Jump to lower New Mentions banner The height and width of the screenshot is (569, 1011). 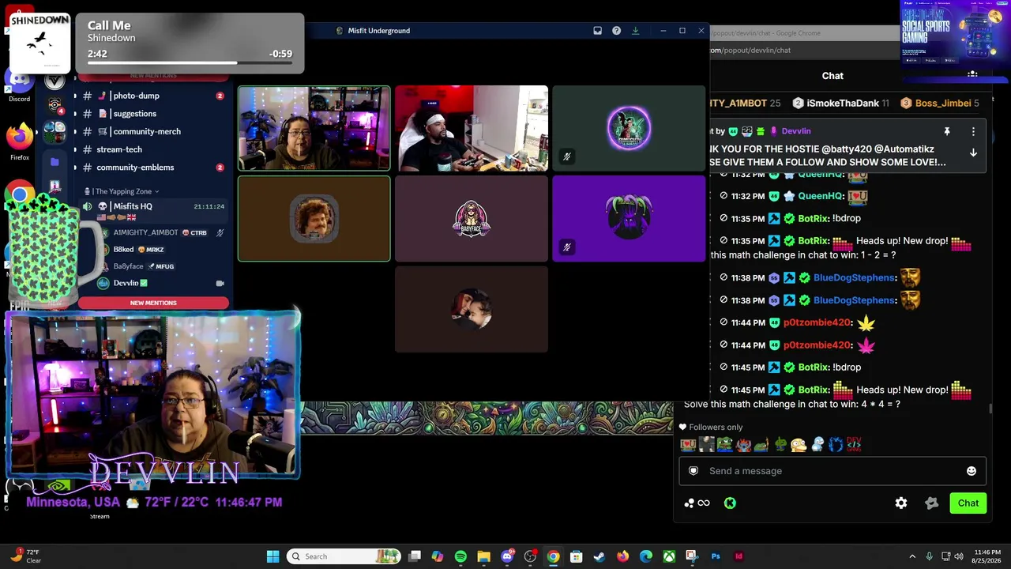pyautogui.click(x=153, y=303)
